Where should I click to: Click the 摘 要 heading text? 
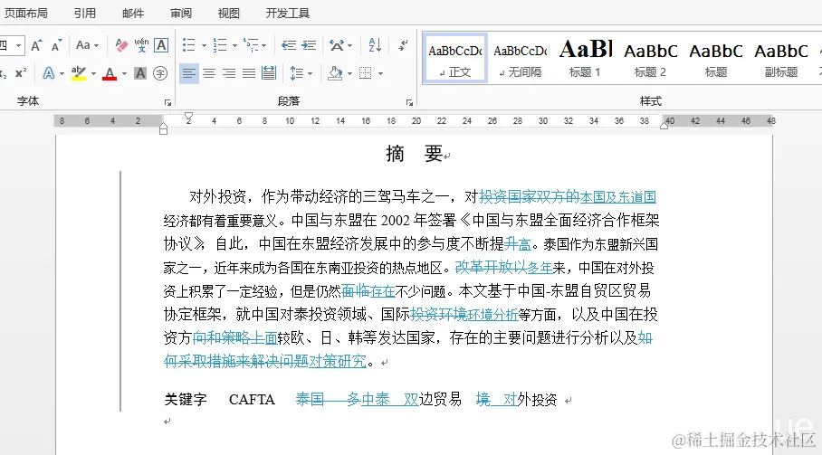(414, 154)
